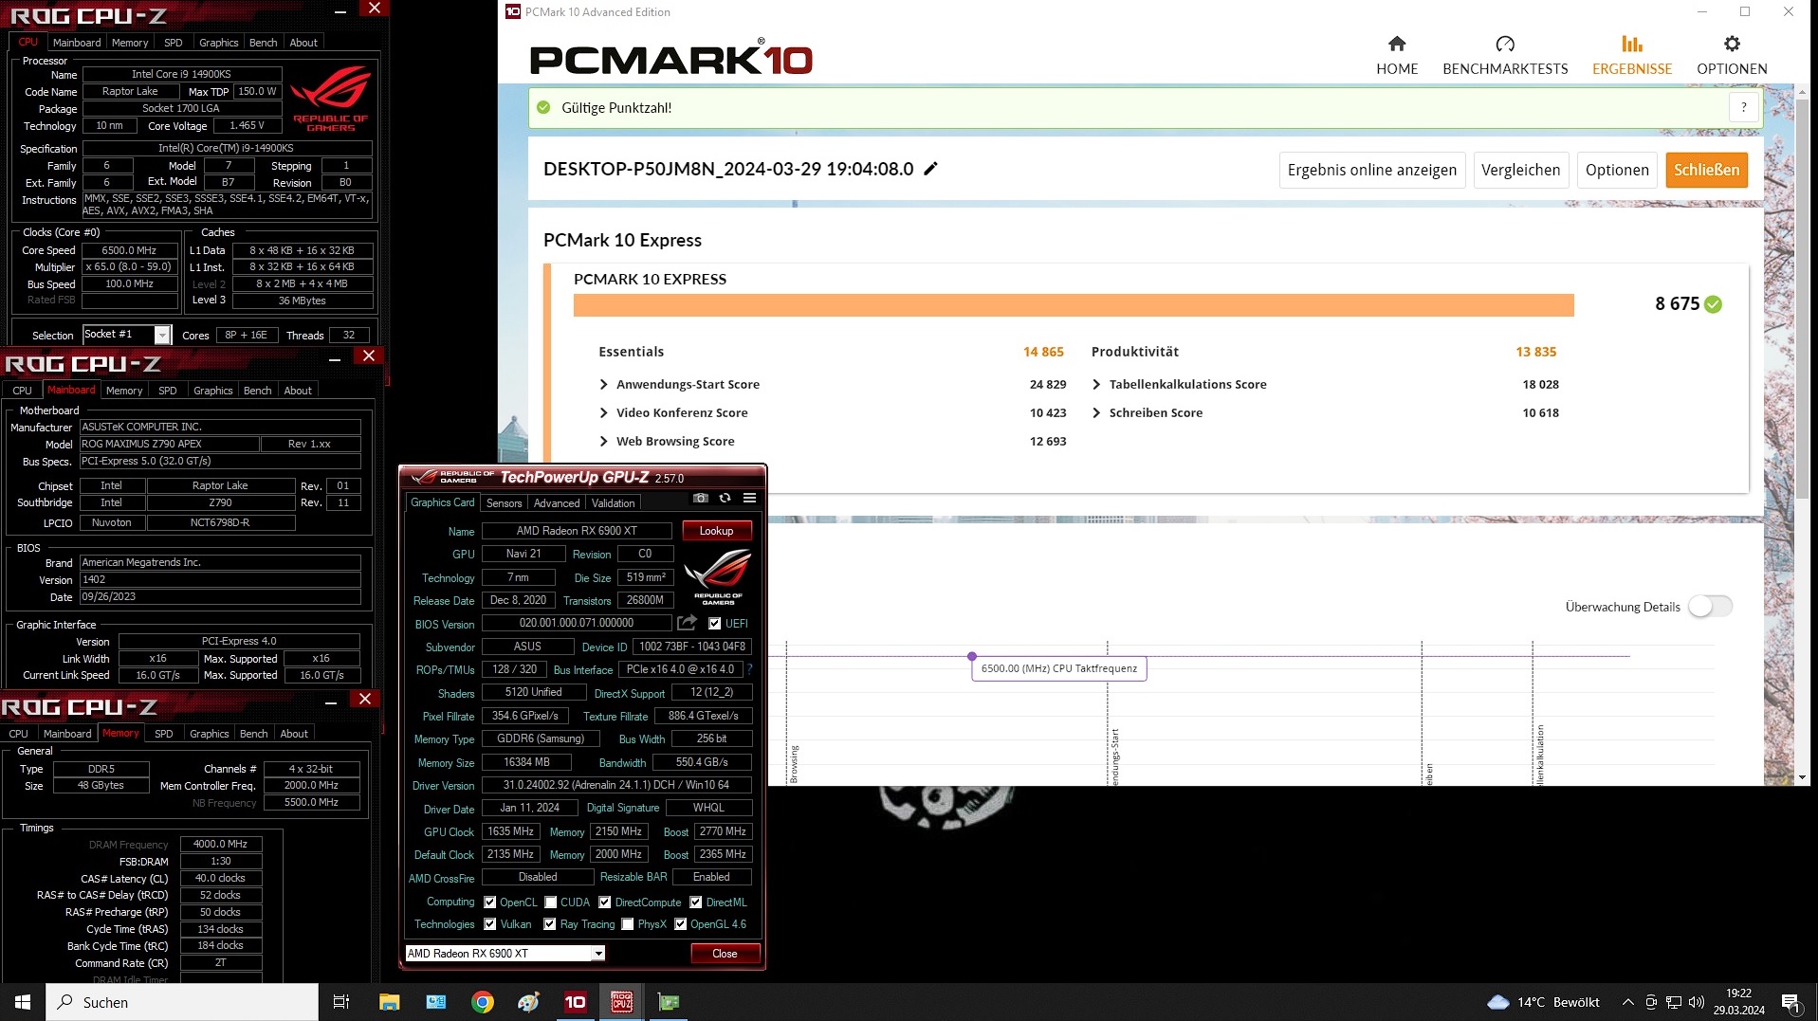Open network icon in system tray
1818x1021 pixels.
(x=1674, y=1002)
